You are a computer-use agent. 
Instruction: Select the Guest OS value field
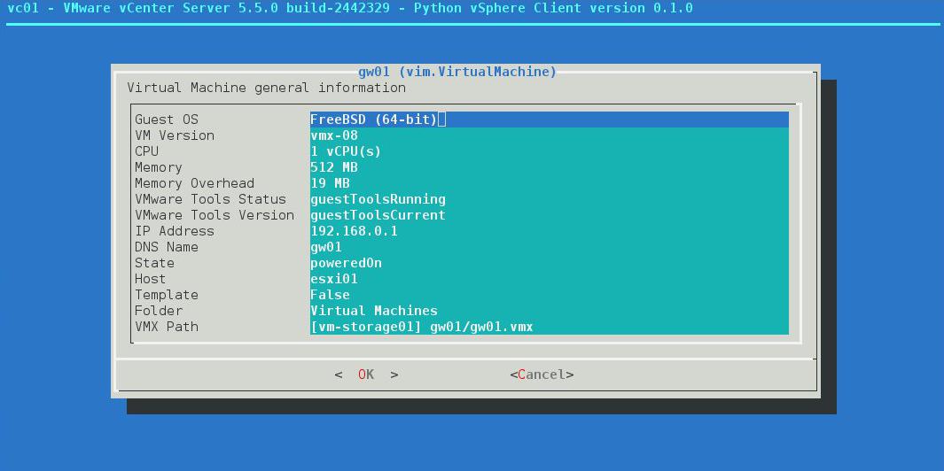(x=549, y=120)
